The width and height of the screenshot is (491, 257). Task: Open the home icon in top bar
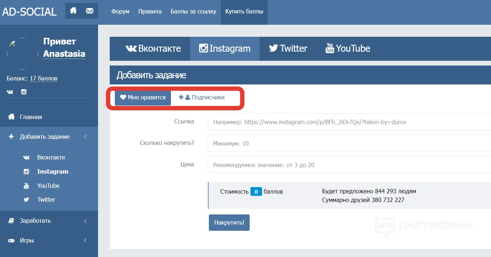73,11
